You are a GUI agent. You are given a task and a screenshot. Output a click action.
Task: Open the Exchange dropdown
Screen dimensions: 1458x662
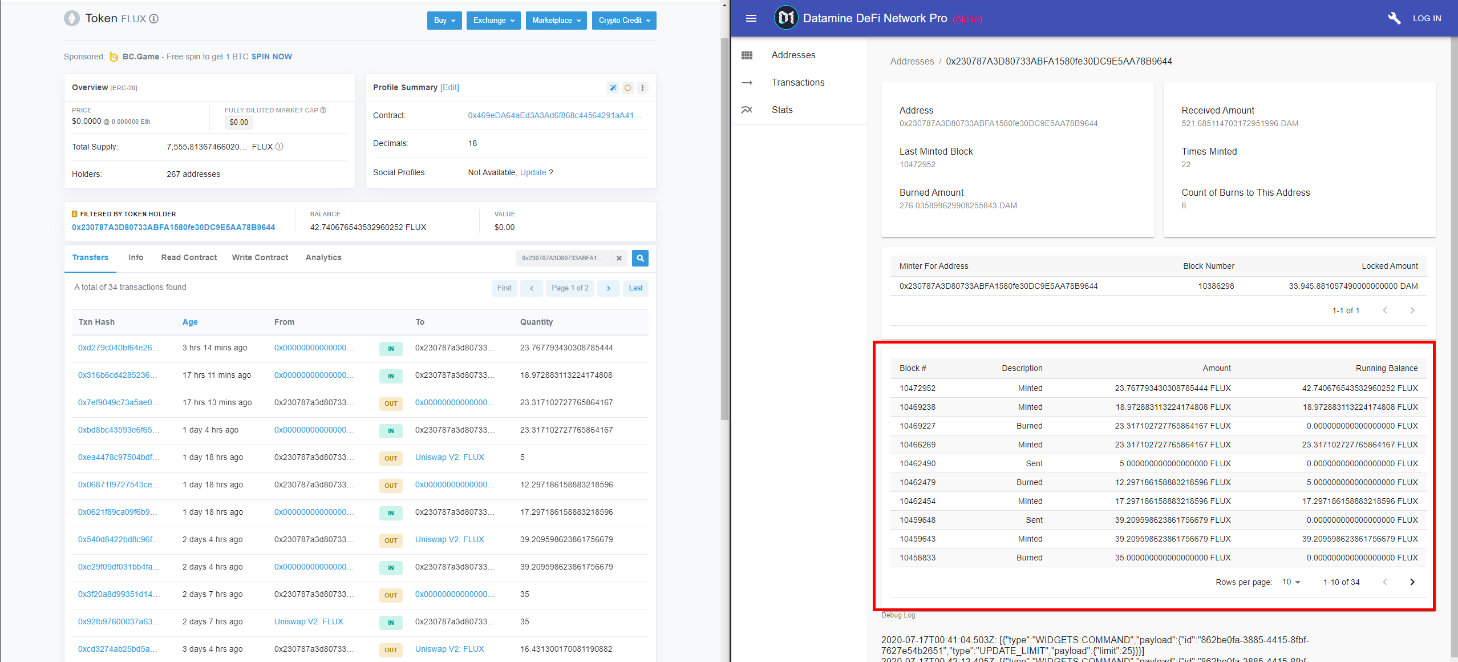click(493, 21)
